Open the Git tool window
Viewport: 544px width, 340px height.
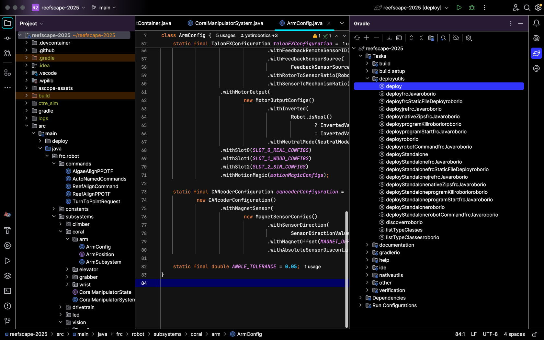pos(7,321)
